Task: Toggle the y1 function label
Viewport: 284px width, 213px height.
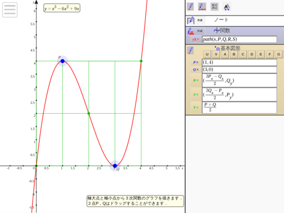Action: click(196, 39)
